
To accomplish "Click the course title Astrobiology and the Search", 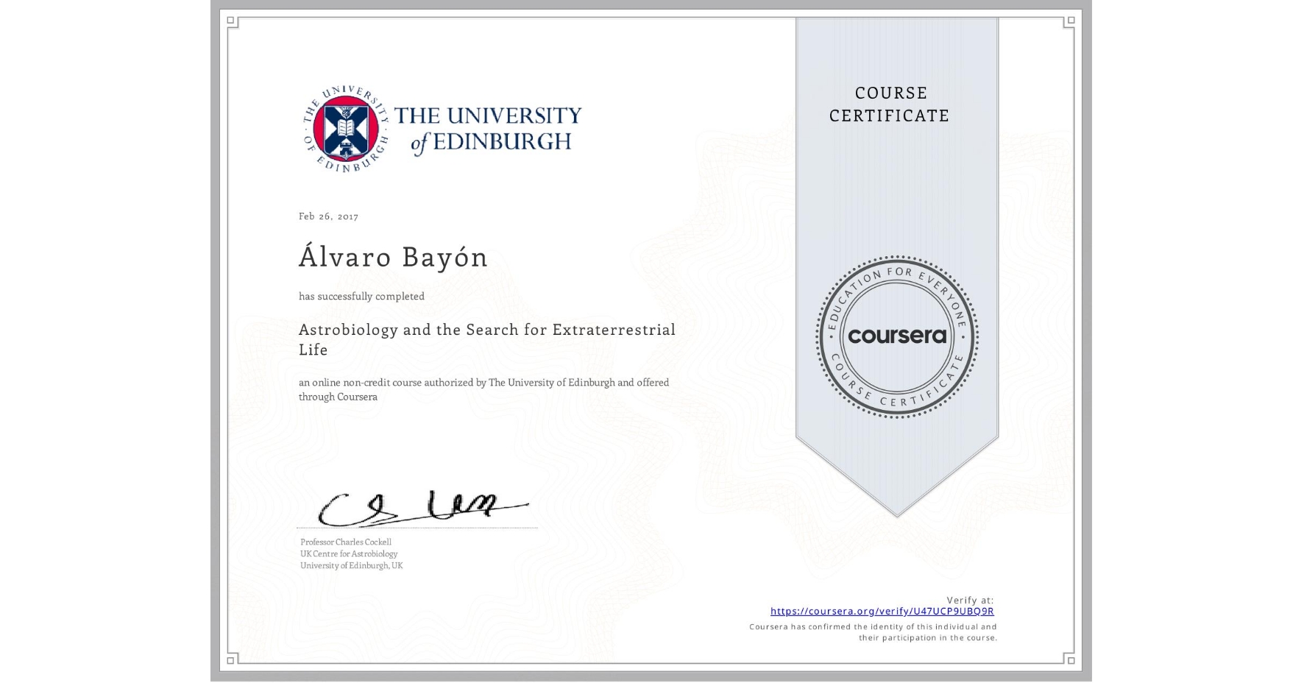I will (486, 339).
